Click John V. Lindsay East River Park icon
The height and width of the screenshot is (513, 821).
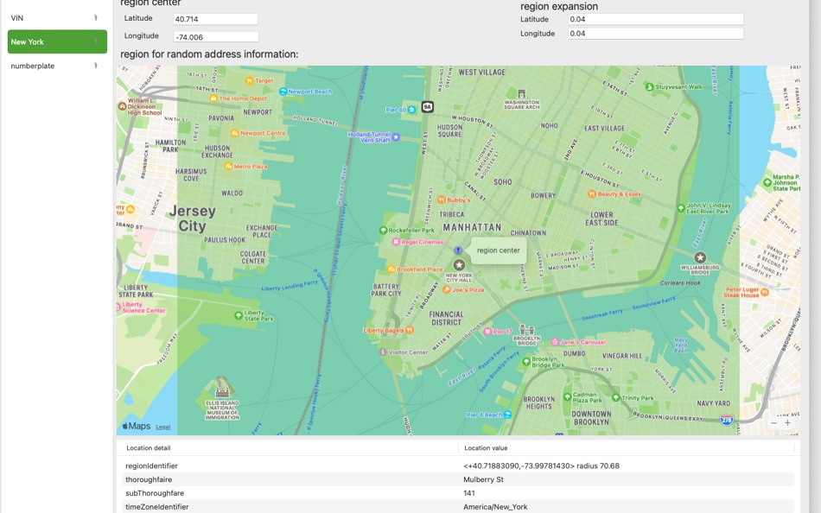pos(681,208)
